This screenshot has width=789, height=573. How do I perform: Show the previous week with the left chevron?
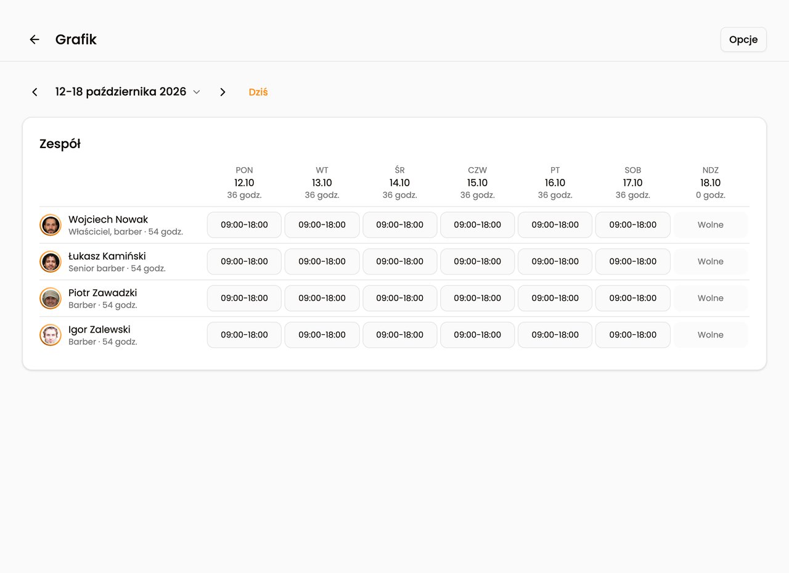35,92
